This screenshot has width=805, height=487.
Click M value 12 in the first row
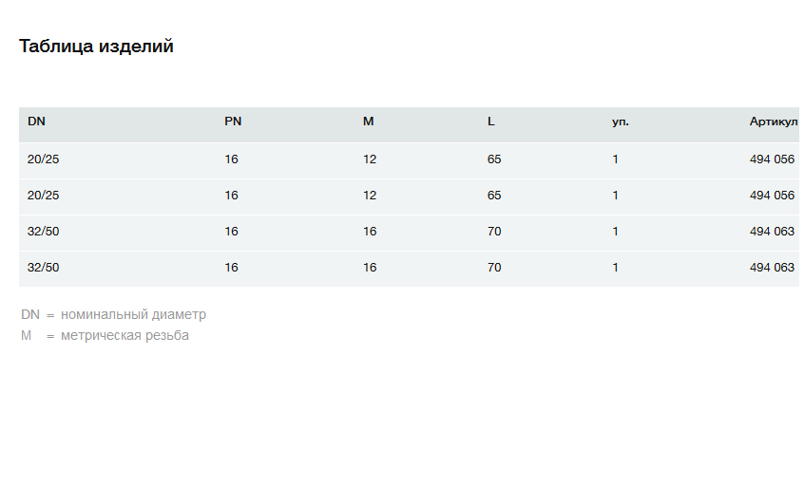(x=370, y=159)
